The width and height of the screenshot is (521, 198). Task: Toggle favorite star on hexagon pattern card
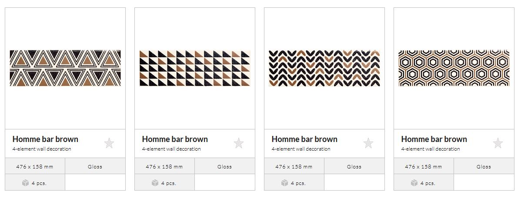point(498,143)
